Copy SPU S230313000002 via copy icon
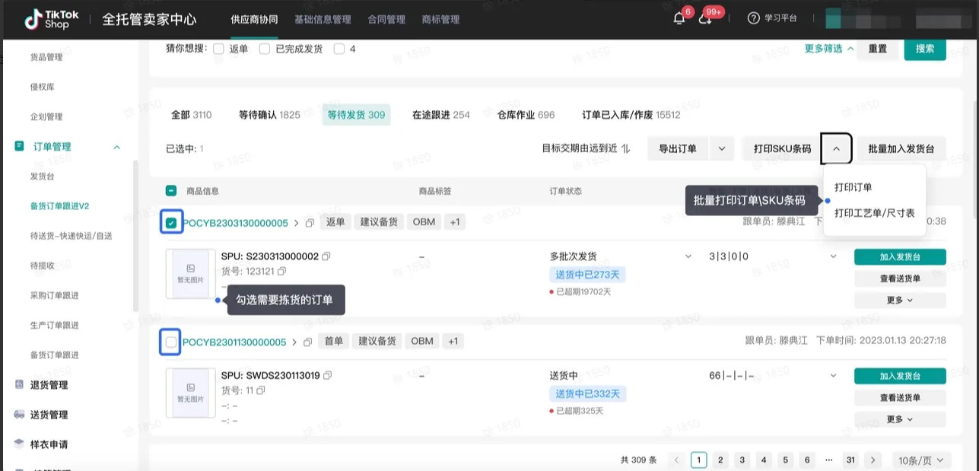 click(326, 256)
